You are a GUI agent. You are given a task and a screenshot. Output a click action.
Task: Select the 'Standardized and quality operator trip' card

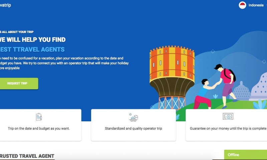[133, 125]
